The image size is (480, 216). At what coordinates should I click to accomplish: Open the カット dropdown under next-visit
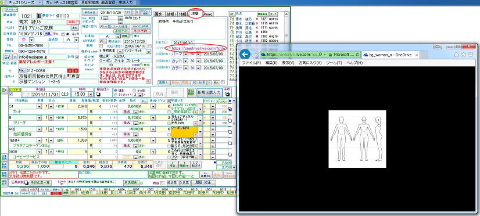pyautogui.click(x=185, y=61)
